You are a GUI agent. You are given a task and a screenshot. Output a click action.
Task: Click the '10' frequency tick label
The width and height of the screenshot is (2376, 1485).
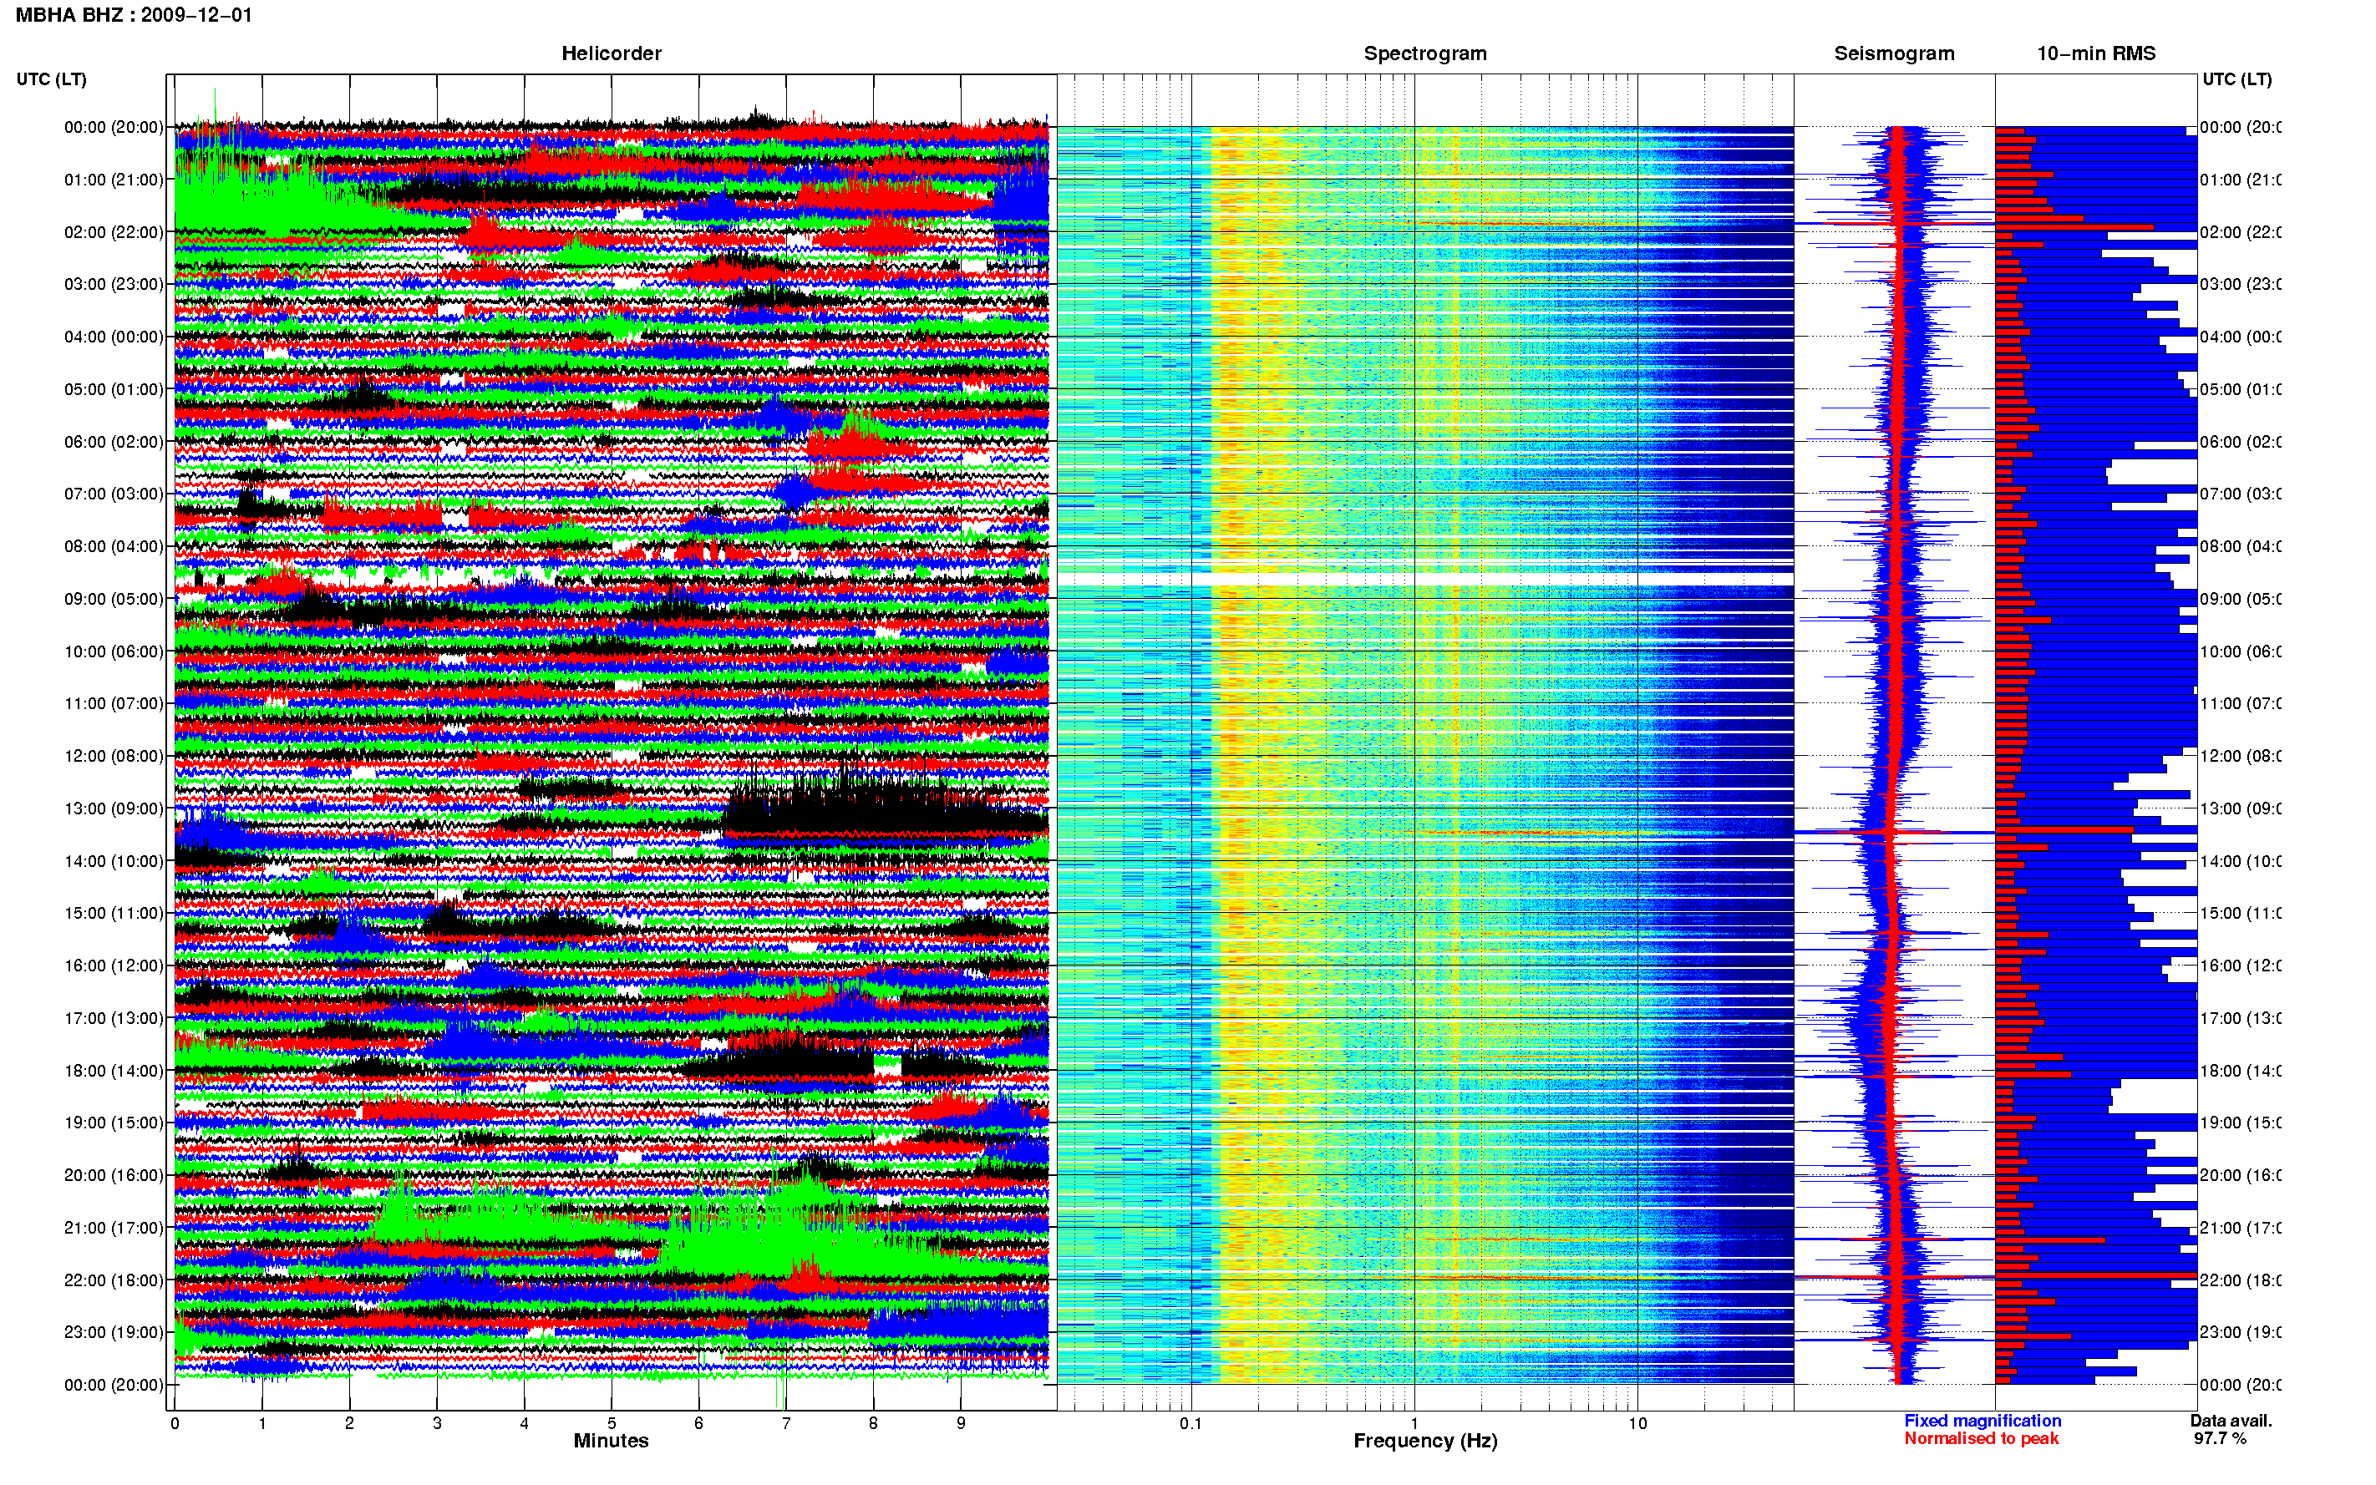(x=1637, y=1423)
